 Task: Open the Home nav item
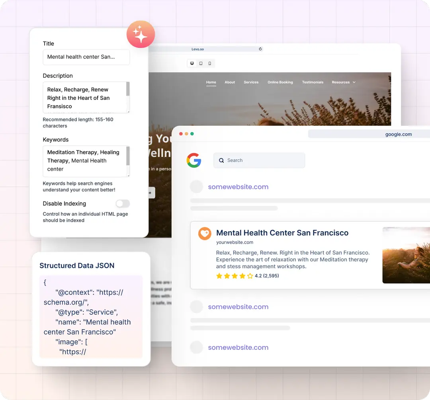[x=211, y=82]
